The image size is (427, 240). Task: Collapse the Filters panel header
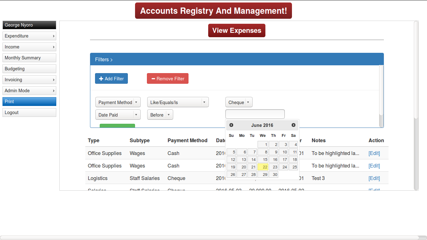[x=104, y=59]
